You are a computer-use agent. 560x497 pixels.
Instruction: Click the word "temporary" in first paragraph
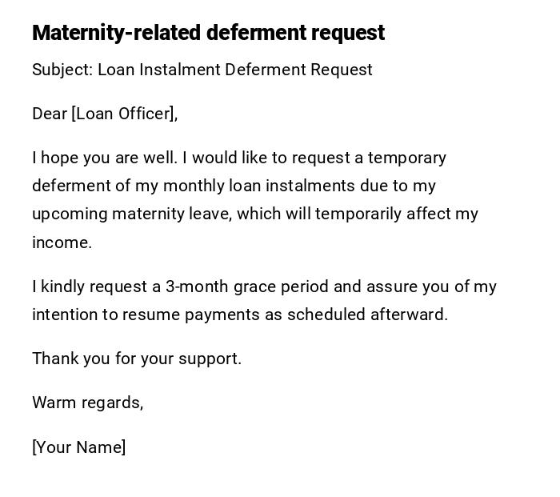[406, 158]
